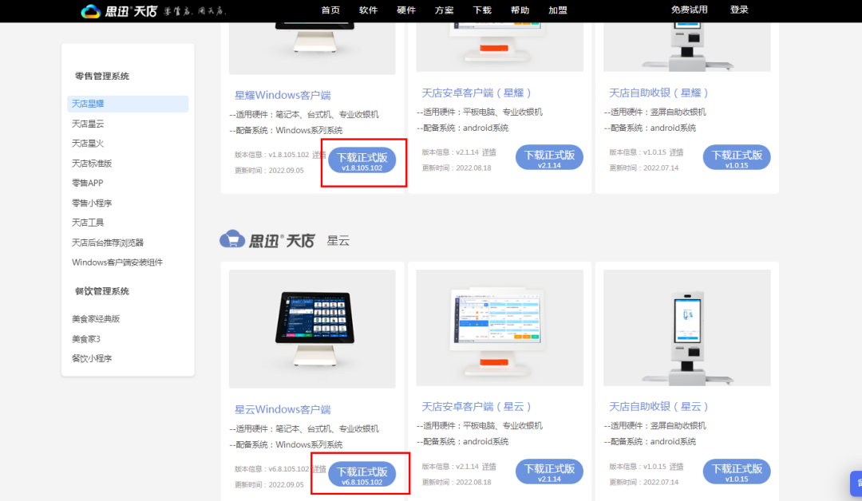Screen dimensions: 862x501
Task: Open the 星耀Windows客户端 product link
Action: click(x=283, y=94)
